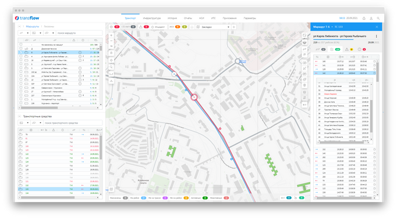Click the map search magnifier tool
Viewport: 397px width, 220px height.
(111, 67)
